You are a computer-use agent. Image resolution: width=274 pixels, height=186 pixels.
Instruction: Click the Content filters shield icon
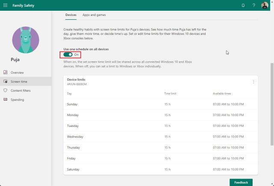pos(6,90)
